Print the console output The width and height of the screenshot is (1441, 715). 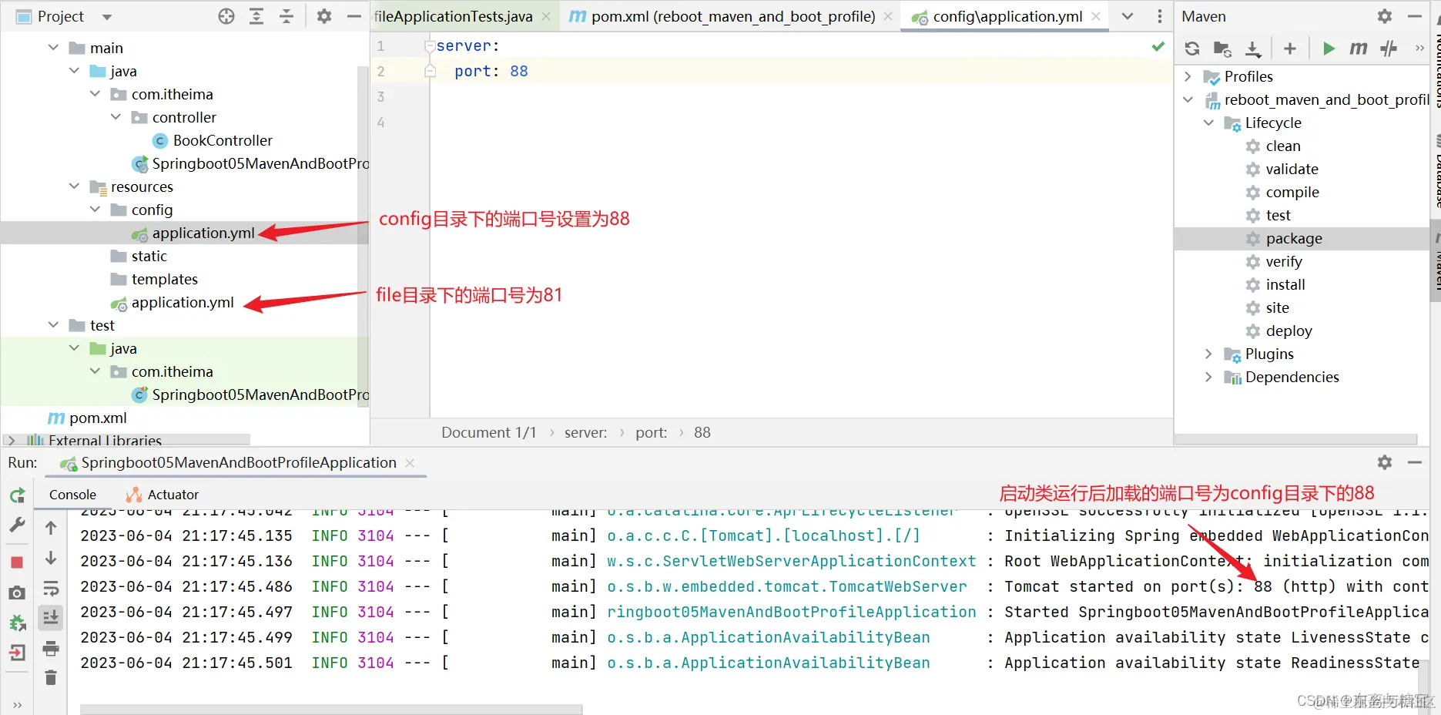[51, 648]
